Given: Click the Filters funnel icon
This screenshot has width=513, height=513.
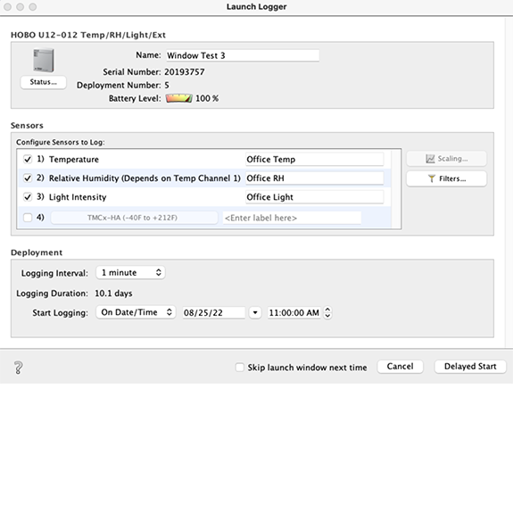Looking at the screenshot, I should (x=432, y=178).
